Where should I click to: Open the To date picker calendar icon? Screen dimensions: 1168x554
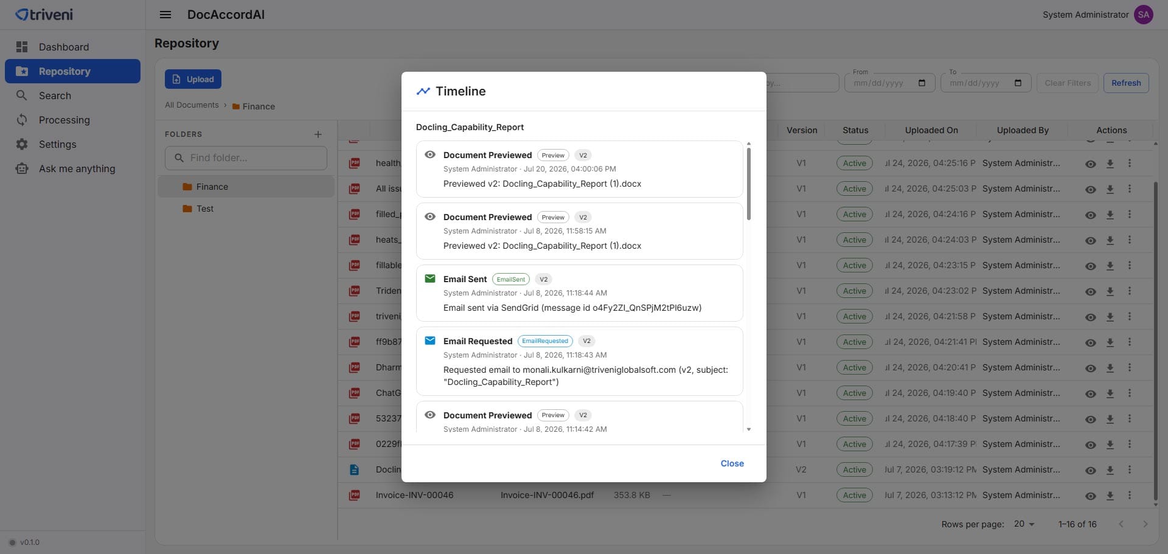[x=1018, y=83]
